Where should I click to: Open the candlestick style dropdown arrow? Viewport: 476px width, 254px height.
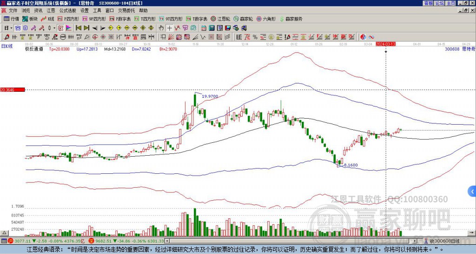point(54,28)
